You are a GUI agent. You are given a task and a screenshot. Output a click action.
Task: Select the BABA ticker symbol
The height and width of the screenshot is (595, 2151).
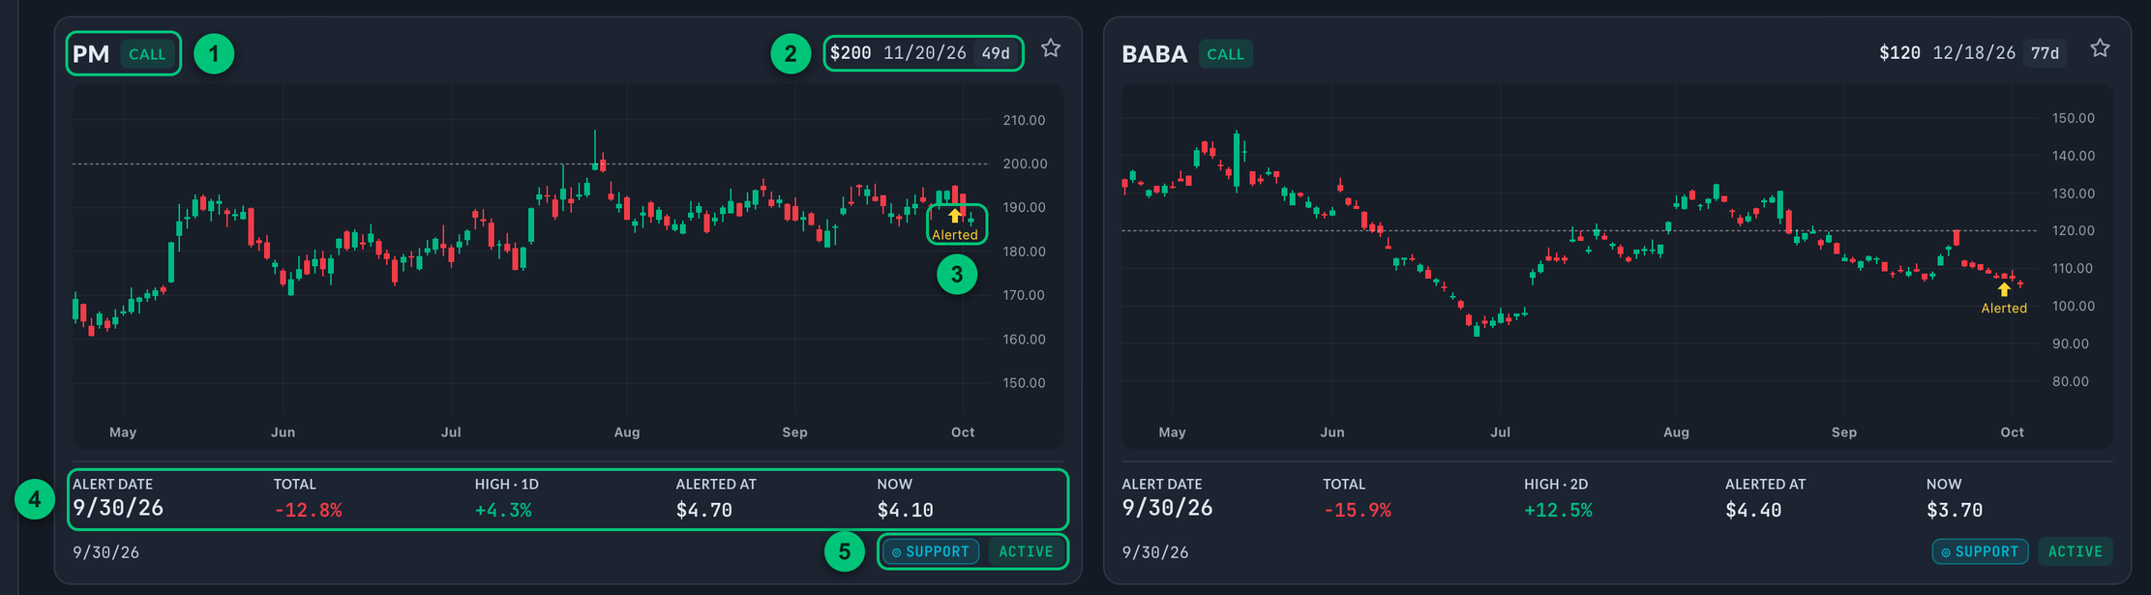(1154, 54)
